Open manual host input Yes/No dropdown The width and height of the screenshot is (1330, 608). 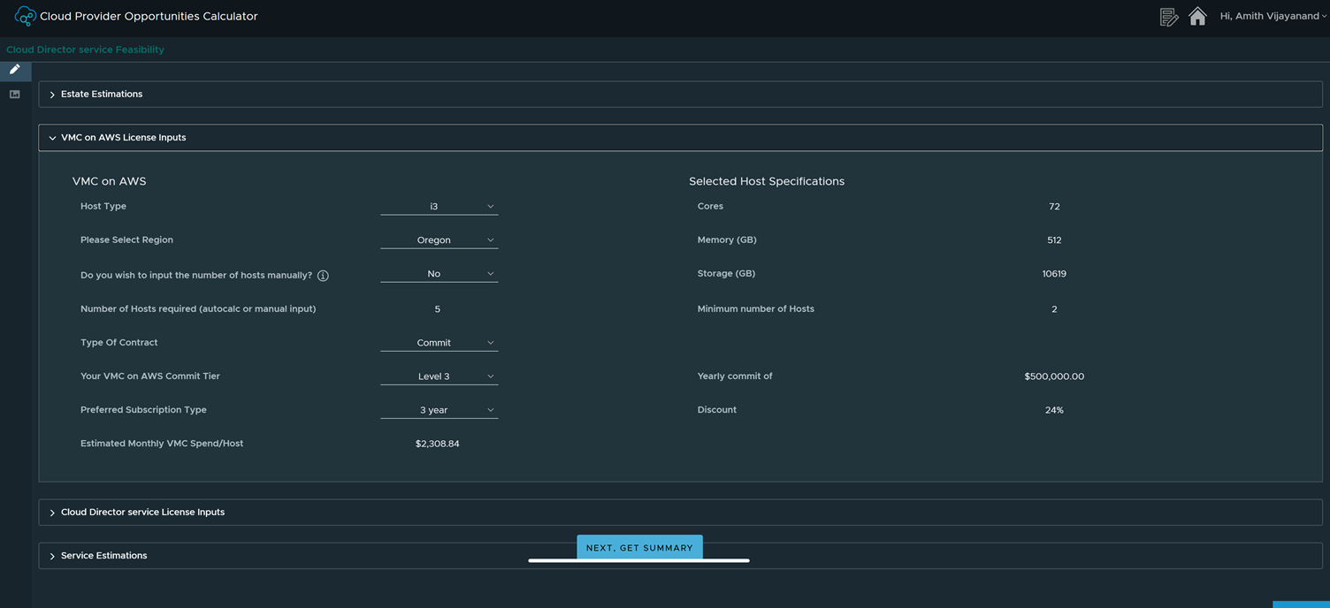(x=439, y=274)
